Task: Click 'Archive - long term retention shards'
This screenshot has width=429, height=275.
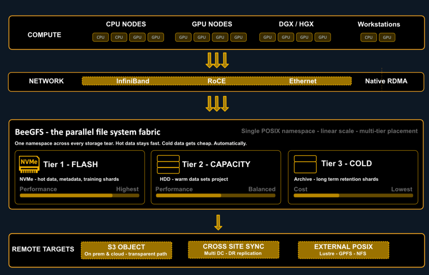Action: 336,179
